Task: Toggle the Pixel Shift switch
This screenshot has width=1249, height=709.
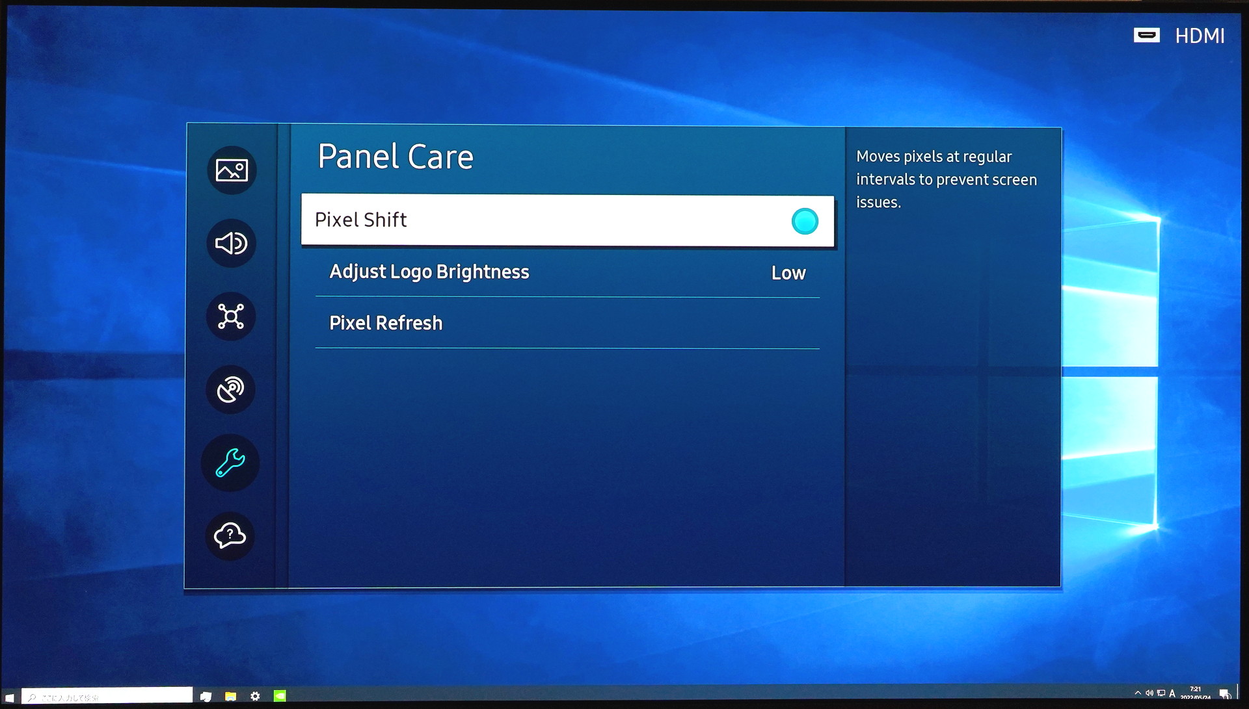Action: [x=805, y=222]
